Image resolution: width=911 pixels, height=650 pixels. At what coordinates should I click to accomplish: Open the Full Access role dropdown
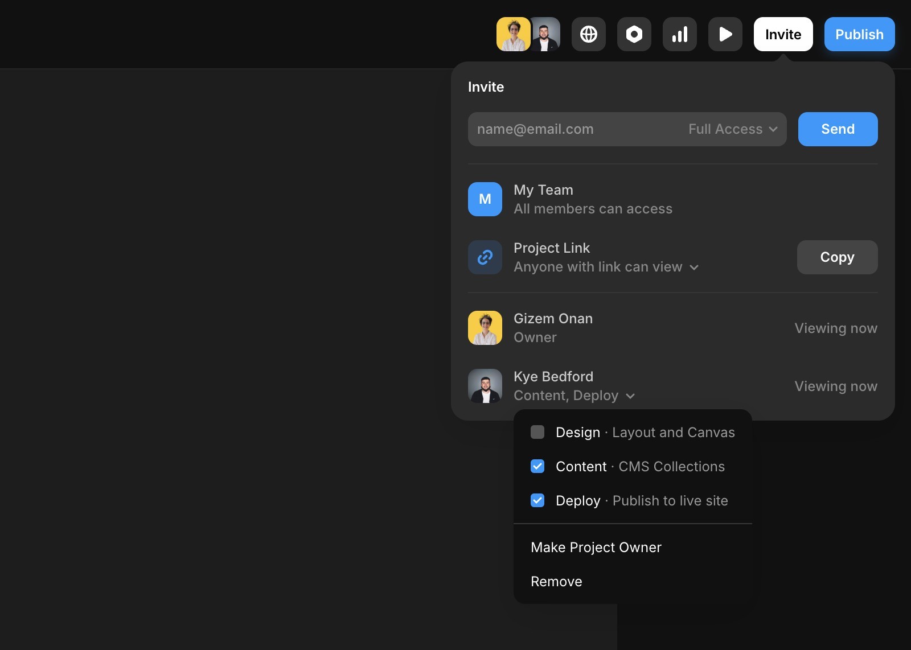tap(733, 129)
